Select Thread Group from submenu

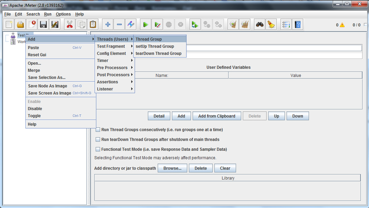160,39
